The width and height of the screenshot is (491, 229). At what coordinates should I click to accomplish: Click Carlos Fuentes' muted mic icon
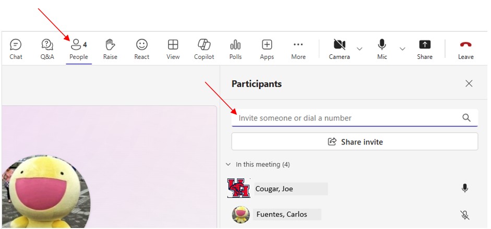(x=465, y=215)
